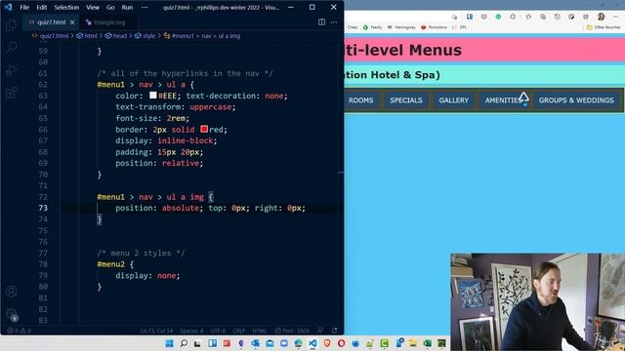Click the CRLF end-of-line status item
This screenshot has height=351, width=625.
click(x=238, y=331)
